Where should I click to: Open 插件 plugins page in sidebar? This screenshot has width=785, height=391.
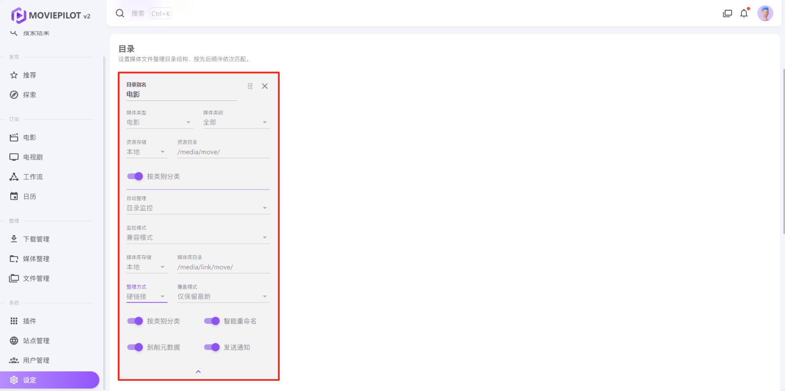pyautogui.click(x=29, y=321)
